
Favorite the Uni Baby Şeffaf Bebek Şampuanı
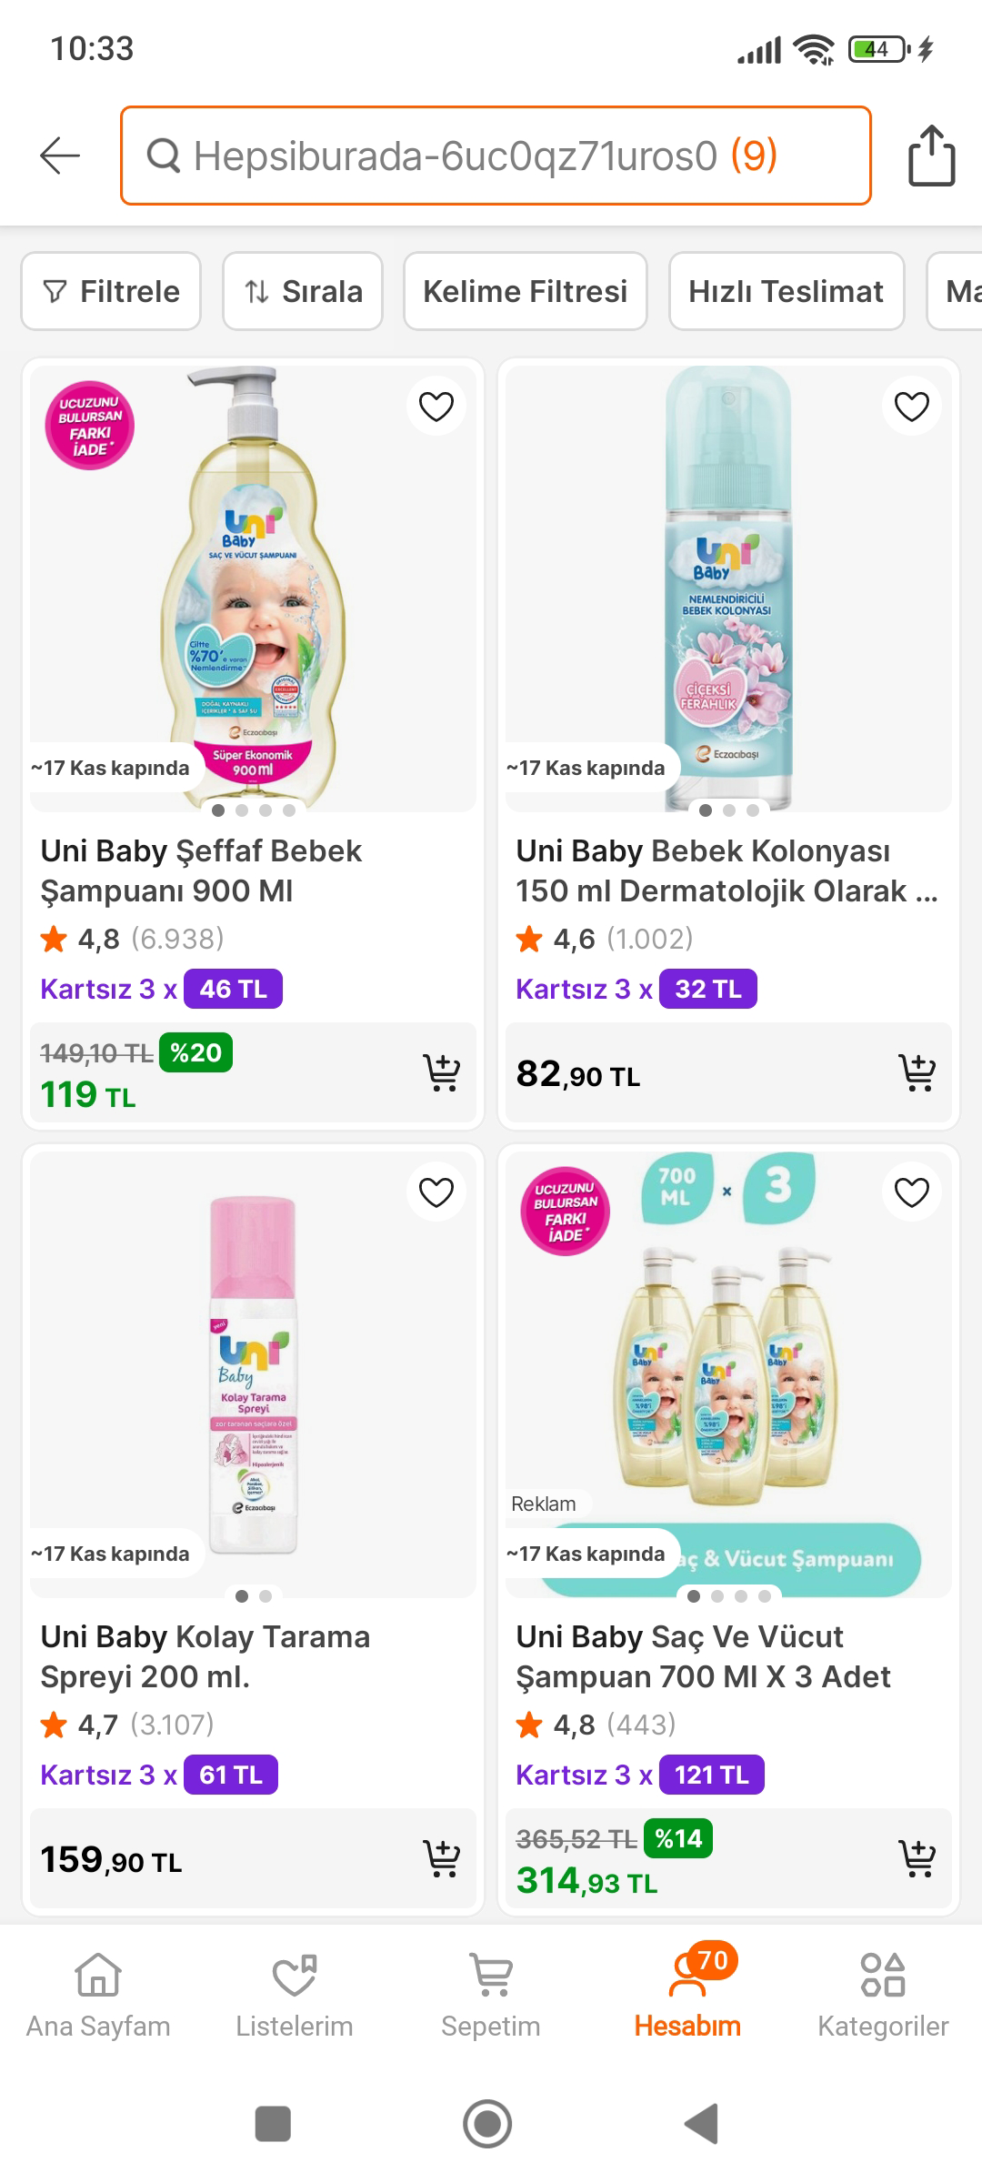tap(436, 406)
